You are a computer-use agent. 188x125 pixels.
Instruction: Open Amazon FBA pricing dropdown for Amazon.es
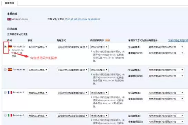[166, 70]
